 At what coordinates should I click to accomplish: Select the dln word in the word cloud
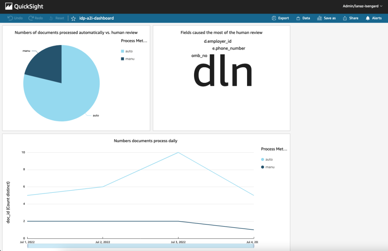tap(222, 72)
